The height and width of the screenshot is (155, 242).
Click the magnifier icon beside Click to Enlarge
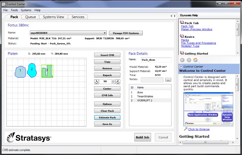(186, 129)
